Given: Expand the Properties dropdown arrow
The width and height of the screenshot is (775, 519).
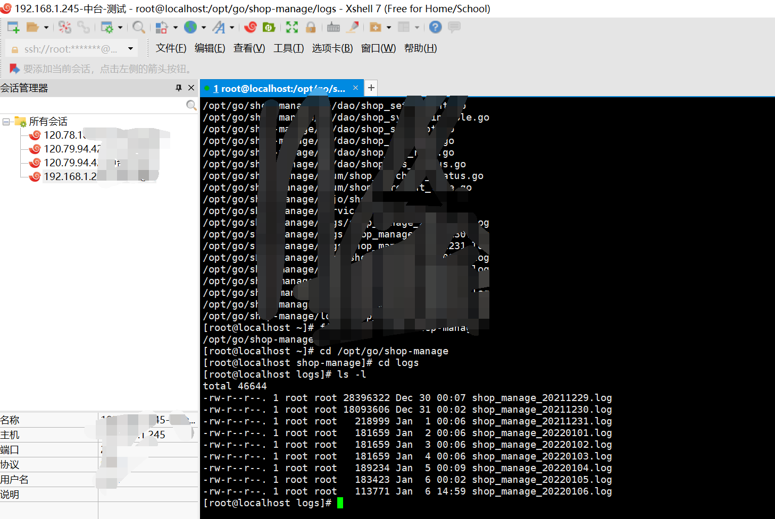Looking at the screenshot, I should [x=120, y=28].
